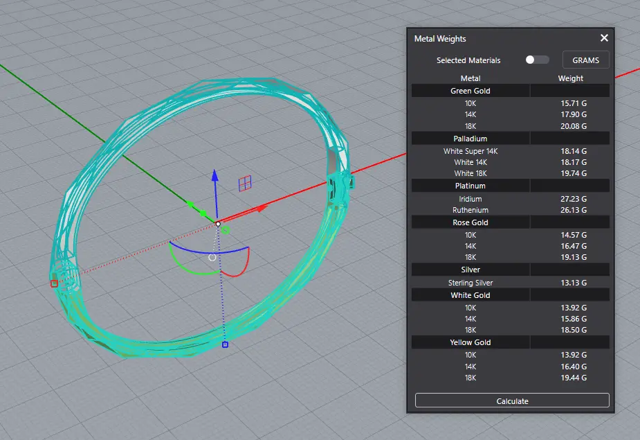Click the white gumball origin point
This screenshot has width=640, height=440.
click(x=218, y=223)
